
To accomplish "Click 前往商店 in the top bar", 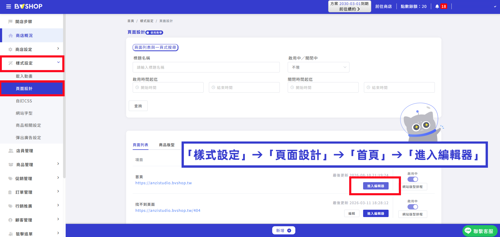I will 384,6.
